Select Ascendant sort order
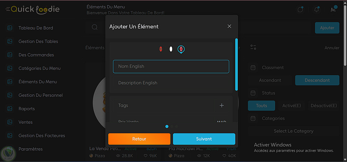Viewport: 347px width, 162px height. click(x=270, y=80)
